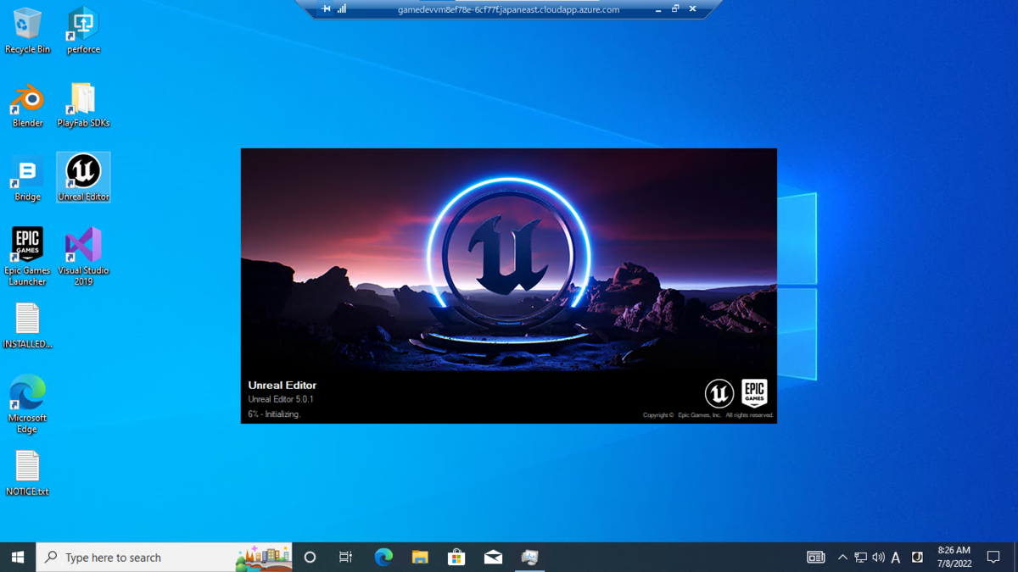
Task: Open the perforce shortcut
Action: click(82, 28)
